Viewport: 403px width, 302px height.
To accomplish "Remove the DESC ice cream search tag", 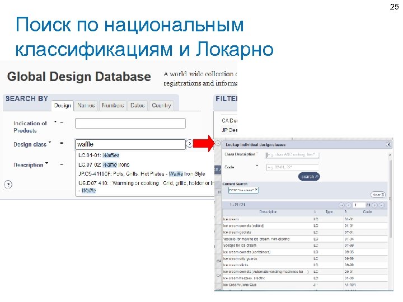I will tap(256, 190).
